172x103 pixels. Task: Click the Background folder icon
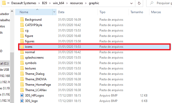pyautogui.click(x=22, y=19)
